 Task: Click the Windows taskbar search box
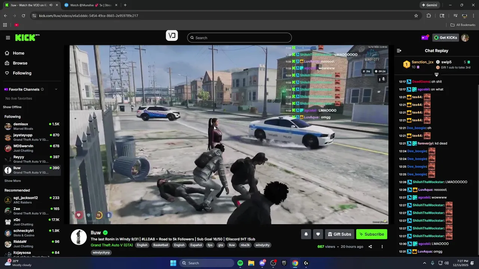pyautogui.click(x=206, y=263)
